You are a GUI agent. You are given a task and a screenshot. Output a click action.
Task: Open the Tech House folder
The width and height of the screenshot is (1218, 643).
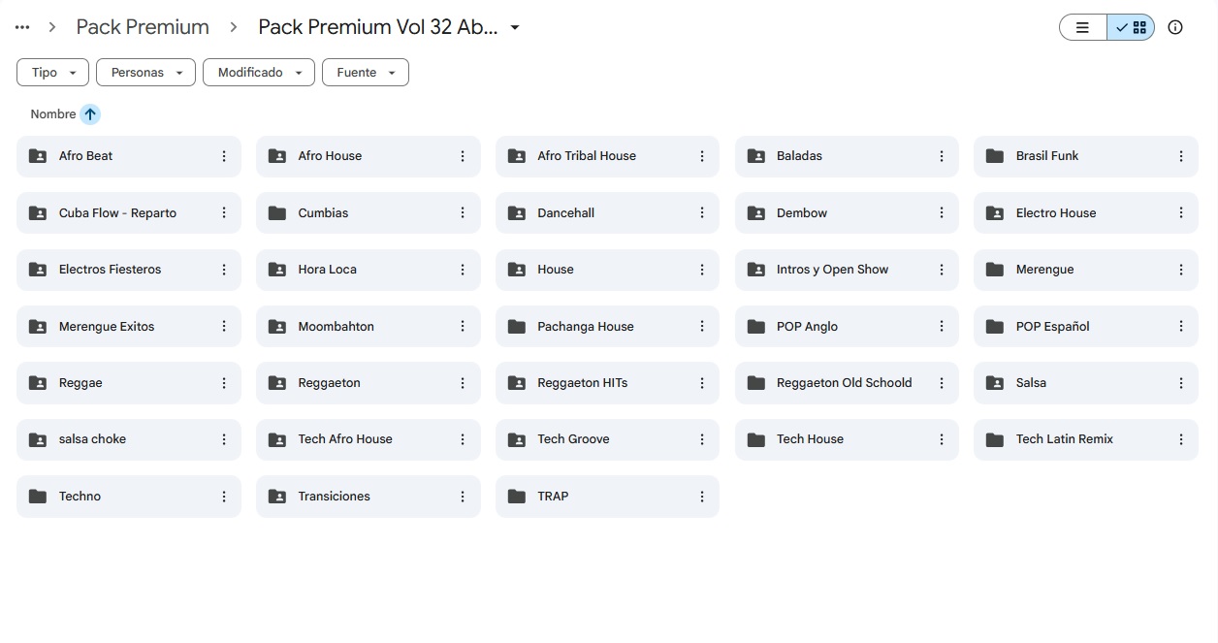coord(810,439)
